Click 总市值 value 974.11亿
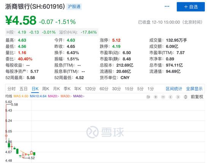209x163 pixels. tap(174, 65)
